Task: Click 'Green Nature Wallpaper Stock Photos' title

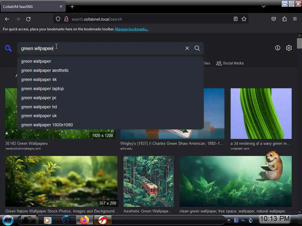Action: click(61, 211)
